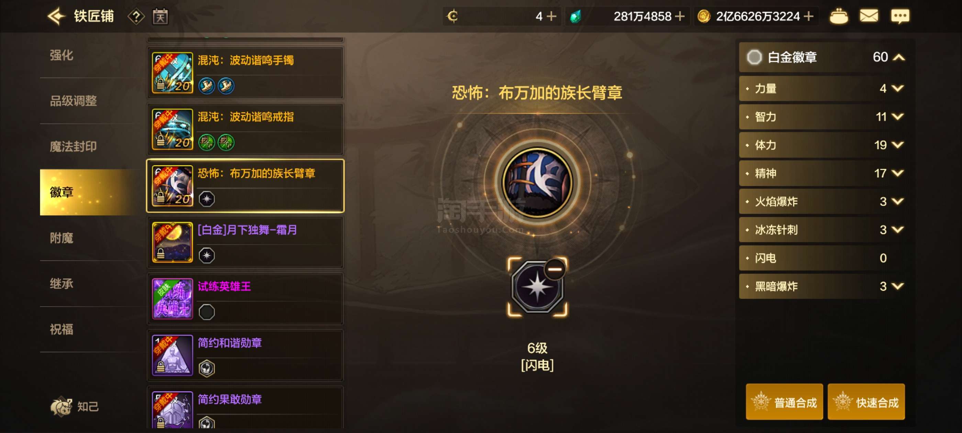Open the mail envelope icon

click(869, 16)
